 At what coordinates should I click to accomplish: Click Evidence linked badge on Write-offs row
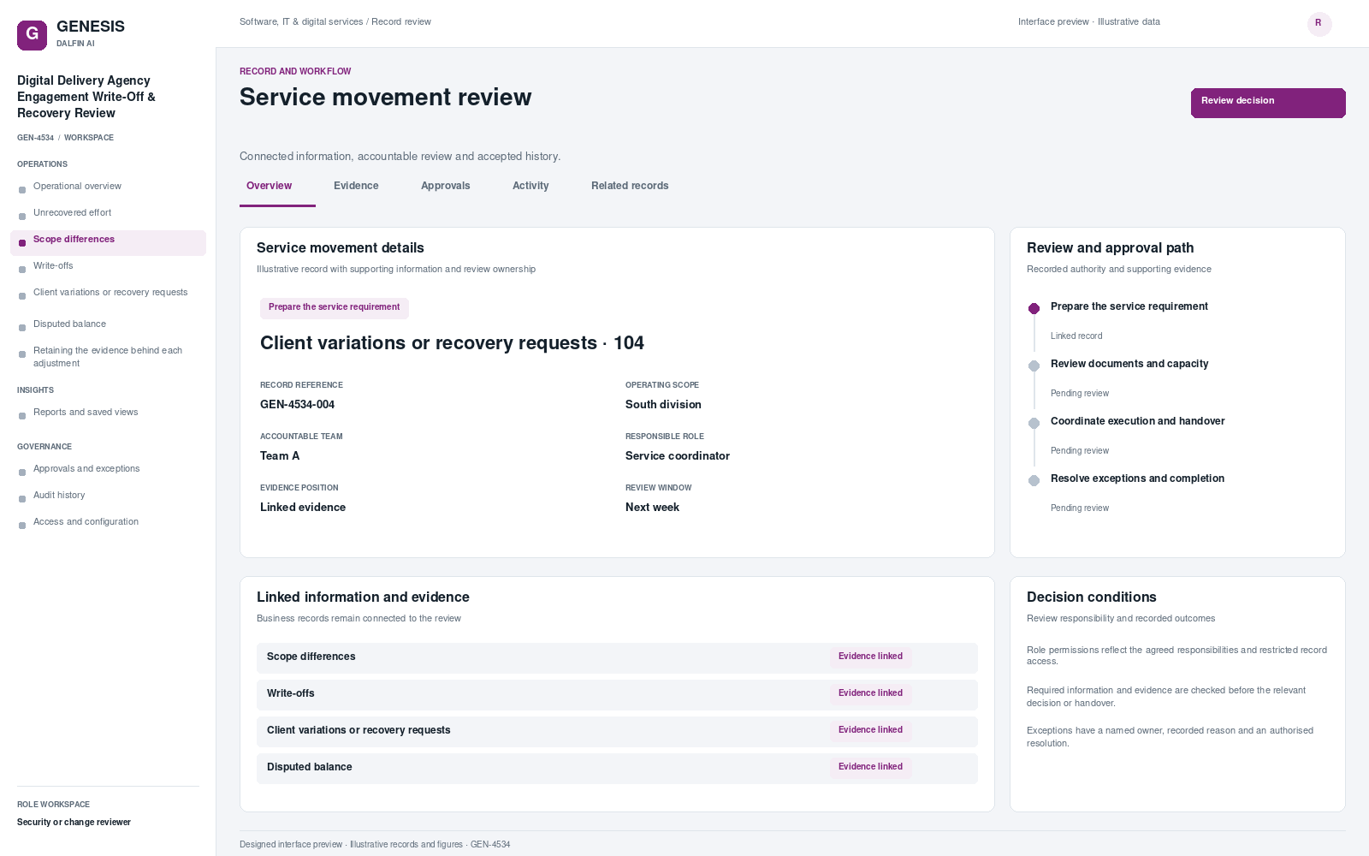pos(870,693)
